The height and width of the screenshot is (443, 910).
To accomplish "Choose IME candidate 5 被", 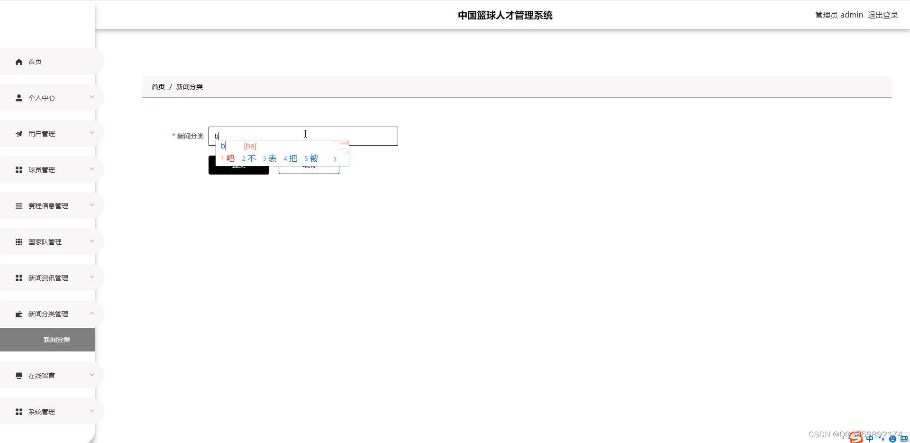I will 311,159.
